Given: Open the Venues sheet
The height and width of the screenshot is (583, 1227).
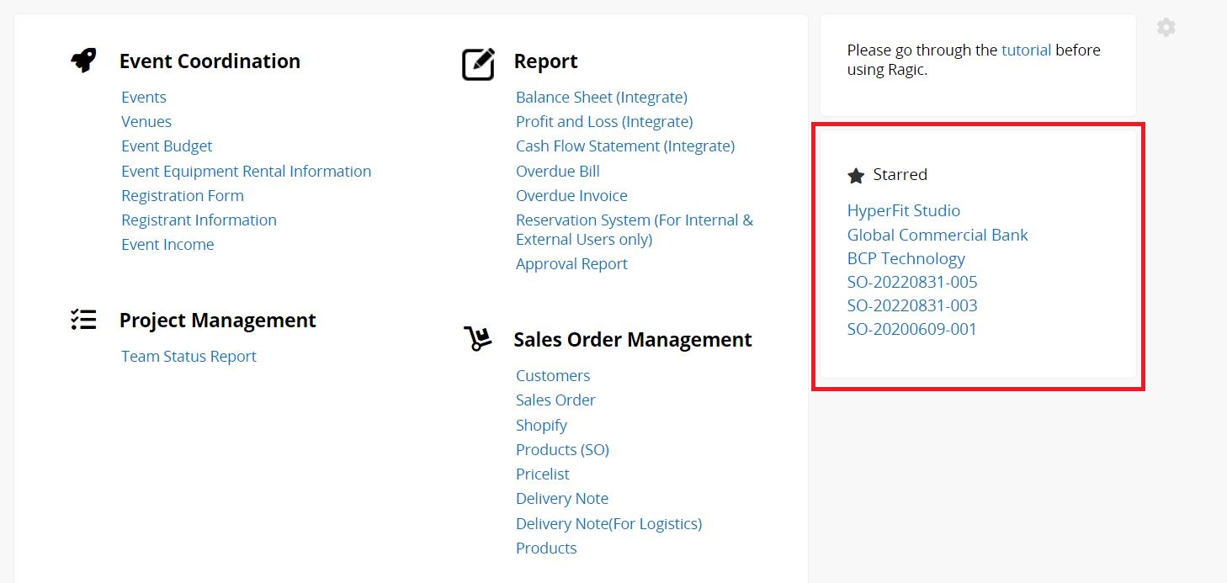Looking at the screenshot, I should [x=146, y=122].
